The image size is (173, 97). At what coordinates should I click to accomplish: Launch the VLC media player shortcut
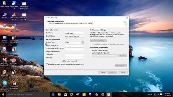click(14, 16)
